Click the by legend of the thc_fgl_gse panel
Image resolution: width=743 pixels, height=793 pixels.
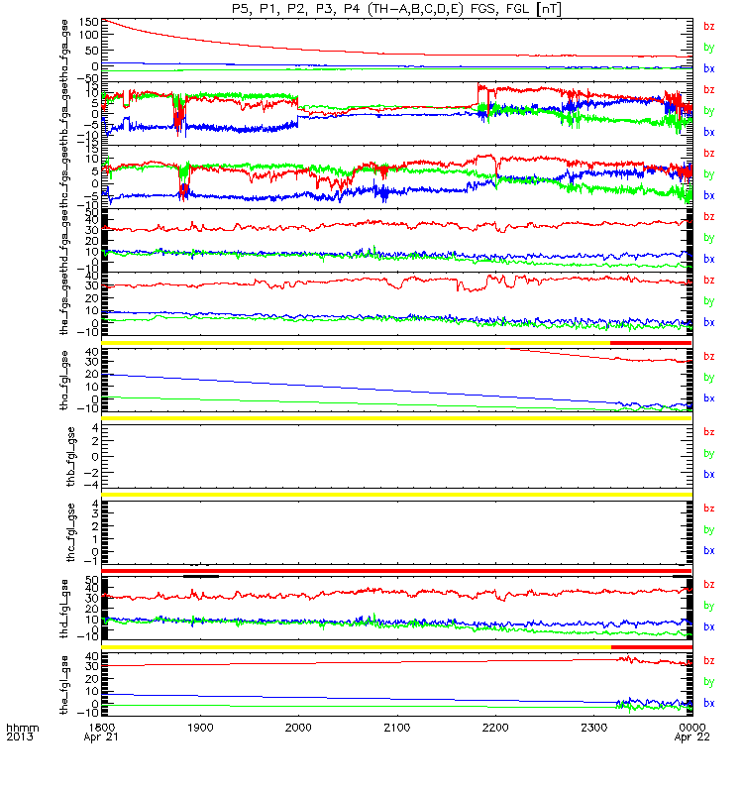coord(709,530)
